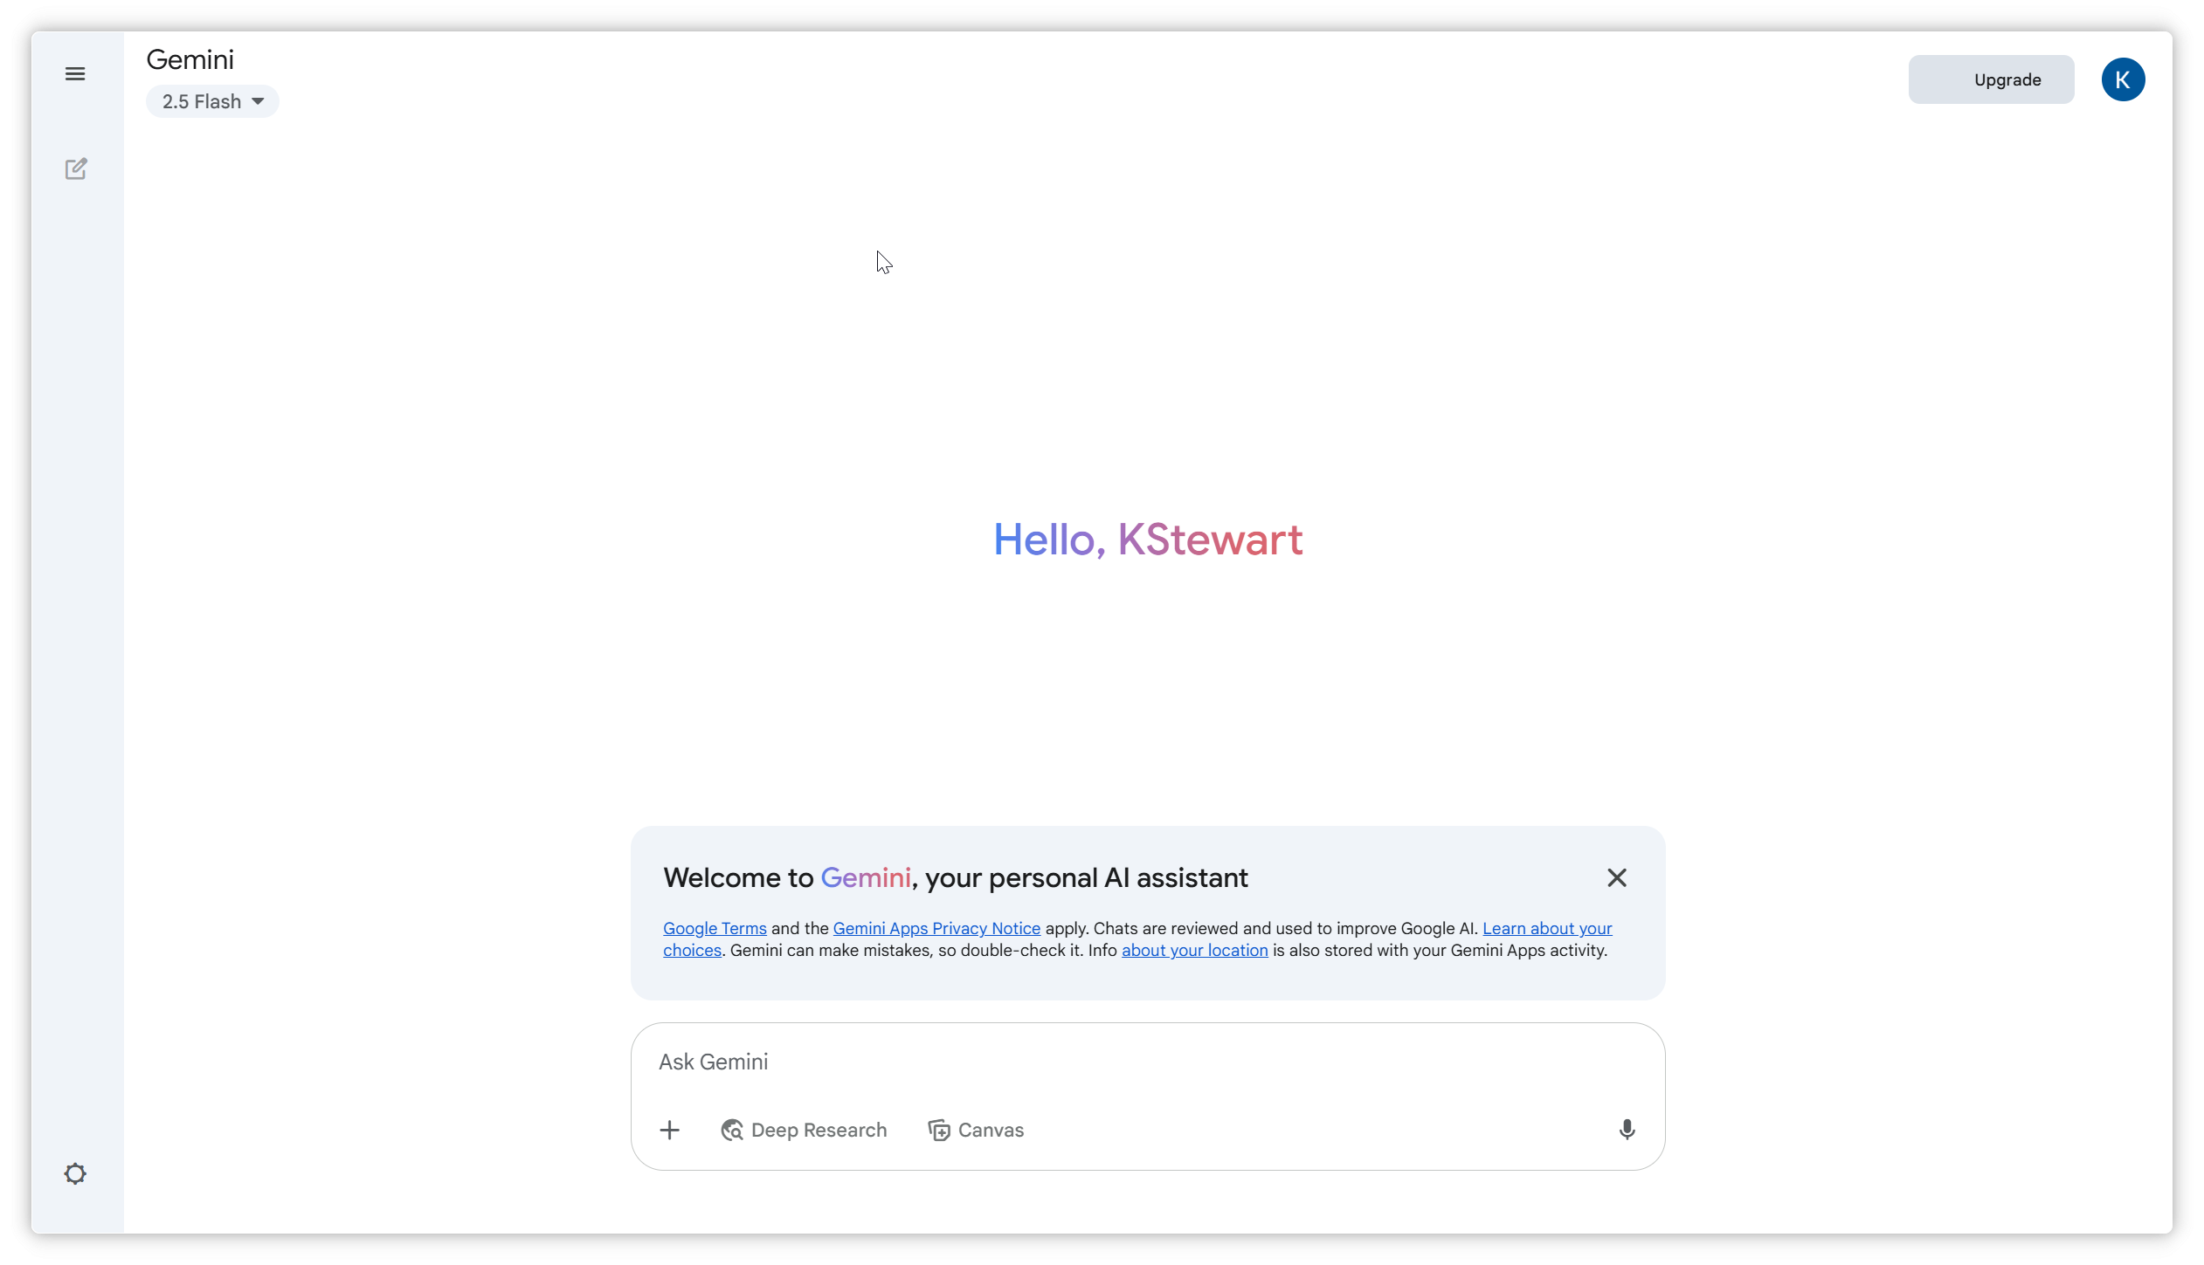Screen dimensions: 2204x1265
Task: Click the Upgrade button
Action: coord(1991,79)
